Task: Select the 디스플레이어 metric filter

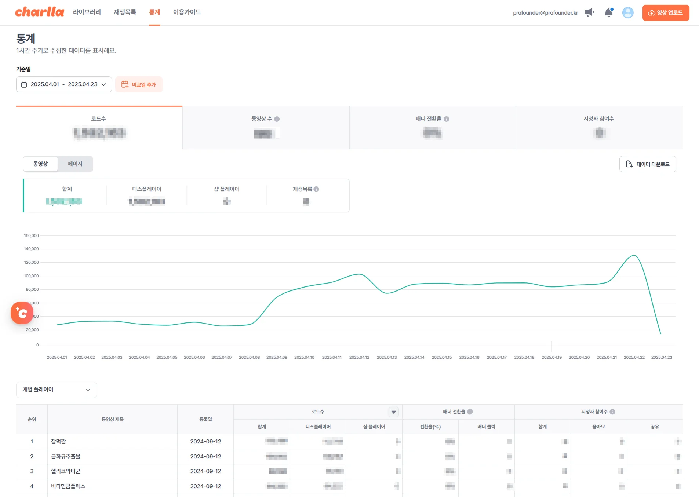Action: click(147, 195)
